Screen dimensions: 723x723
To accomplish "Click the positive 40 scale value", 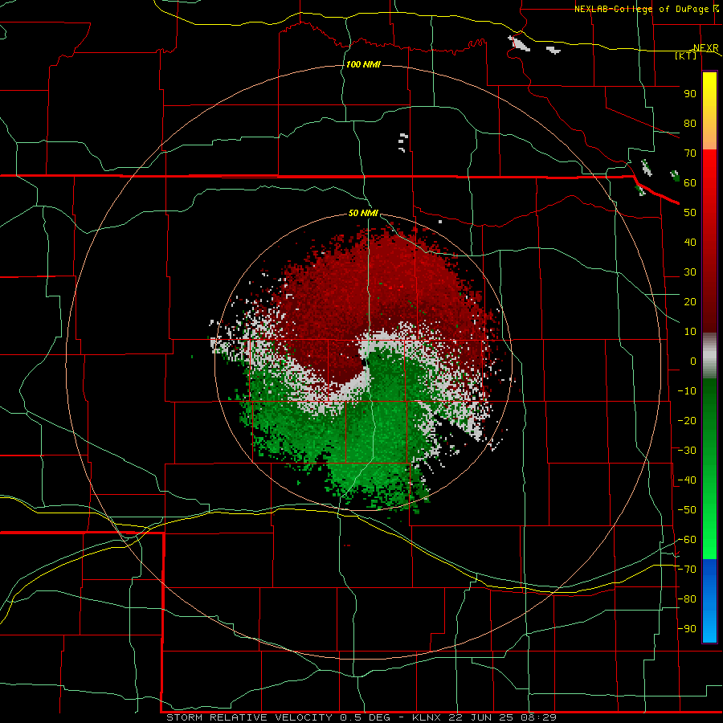I will pos(690,242).
